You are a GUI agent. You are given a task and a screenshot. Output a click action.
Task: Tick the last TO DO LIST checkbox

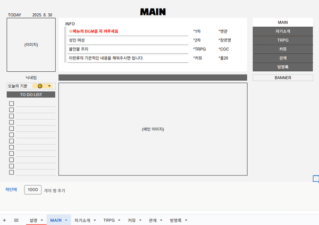pyautogui.click(x=11, y=172)
